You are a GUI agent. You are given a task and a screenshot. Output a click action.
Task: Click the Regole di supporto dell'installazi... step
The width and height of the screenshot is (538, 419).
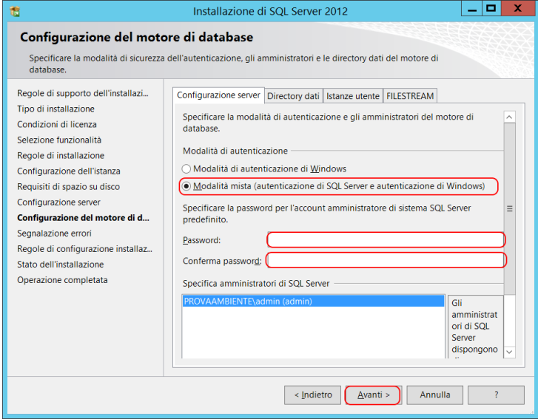coord(83,93)
